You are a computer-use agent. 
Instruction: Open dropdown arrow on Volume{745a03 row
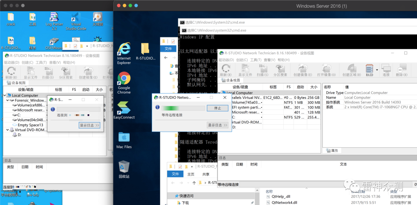point(262,103)
